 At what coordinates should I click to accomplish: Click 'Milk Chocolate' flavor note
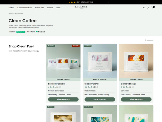pos(90,95)
